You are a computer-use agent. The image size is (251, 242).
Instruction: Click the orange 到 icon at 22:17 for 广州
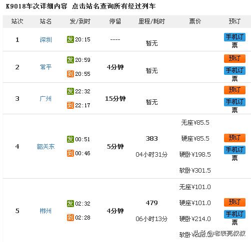[x=70, y=105]
